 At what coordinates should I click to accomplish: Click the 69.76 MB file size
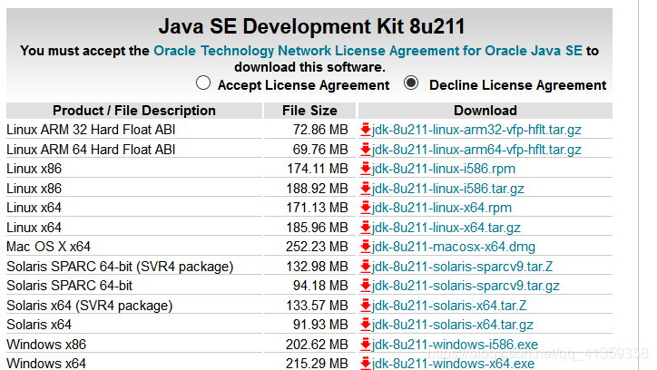(320, 150)
